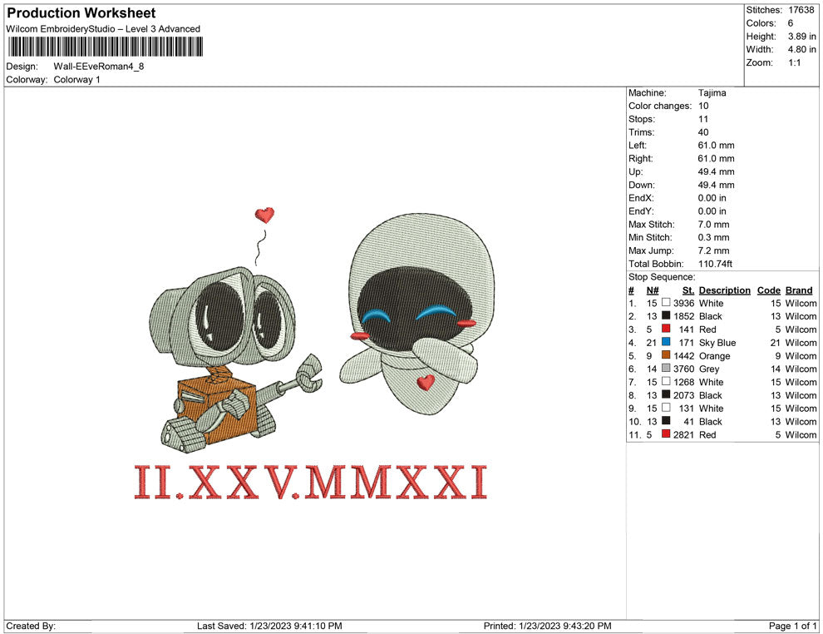Viewport: 823px width, 634px height.
Task: Click the Machine value Tajima
Action: (x=712, y=92)
